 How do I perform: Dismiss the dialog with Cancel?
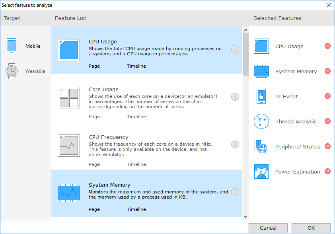[268, 228]
